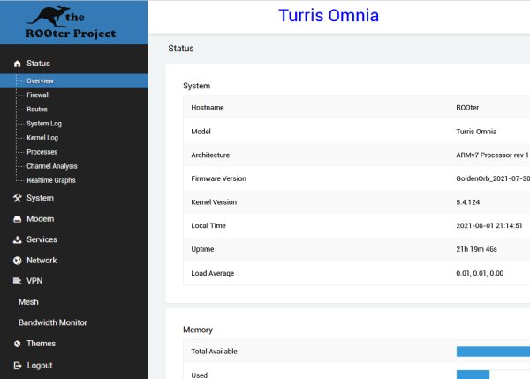This screenshot has height=379, width=530.
Task: Click the Services download icon
Action: point(18,239)
